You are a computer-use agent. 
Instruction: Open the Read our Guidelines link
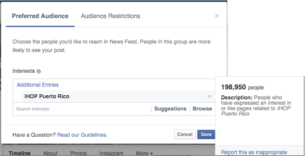82,135
